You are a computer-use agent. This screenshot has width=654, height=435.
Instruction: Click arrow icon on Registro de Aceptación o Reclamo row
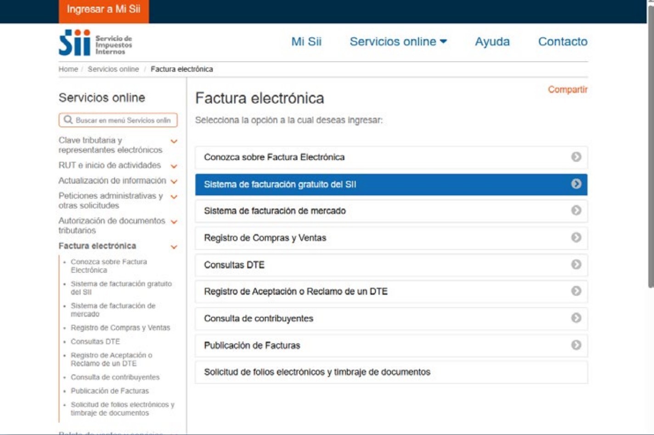point(576,291)
